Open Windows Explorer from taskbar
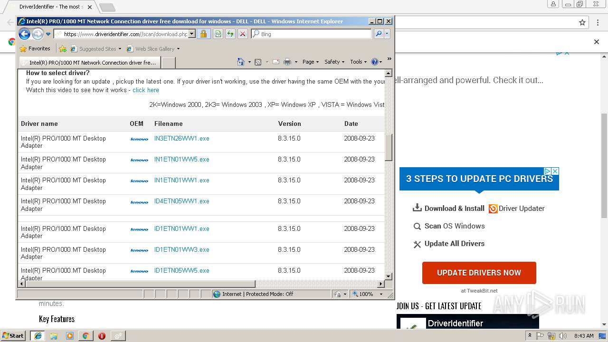Screen dimensions: 608x342 pyautogui.click(x=54, y=336)
